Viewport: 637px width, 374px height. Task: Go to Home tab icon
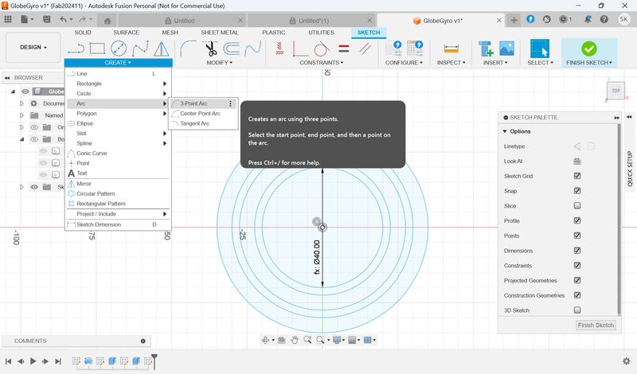107,21
